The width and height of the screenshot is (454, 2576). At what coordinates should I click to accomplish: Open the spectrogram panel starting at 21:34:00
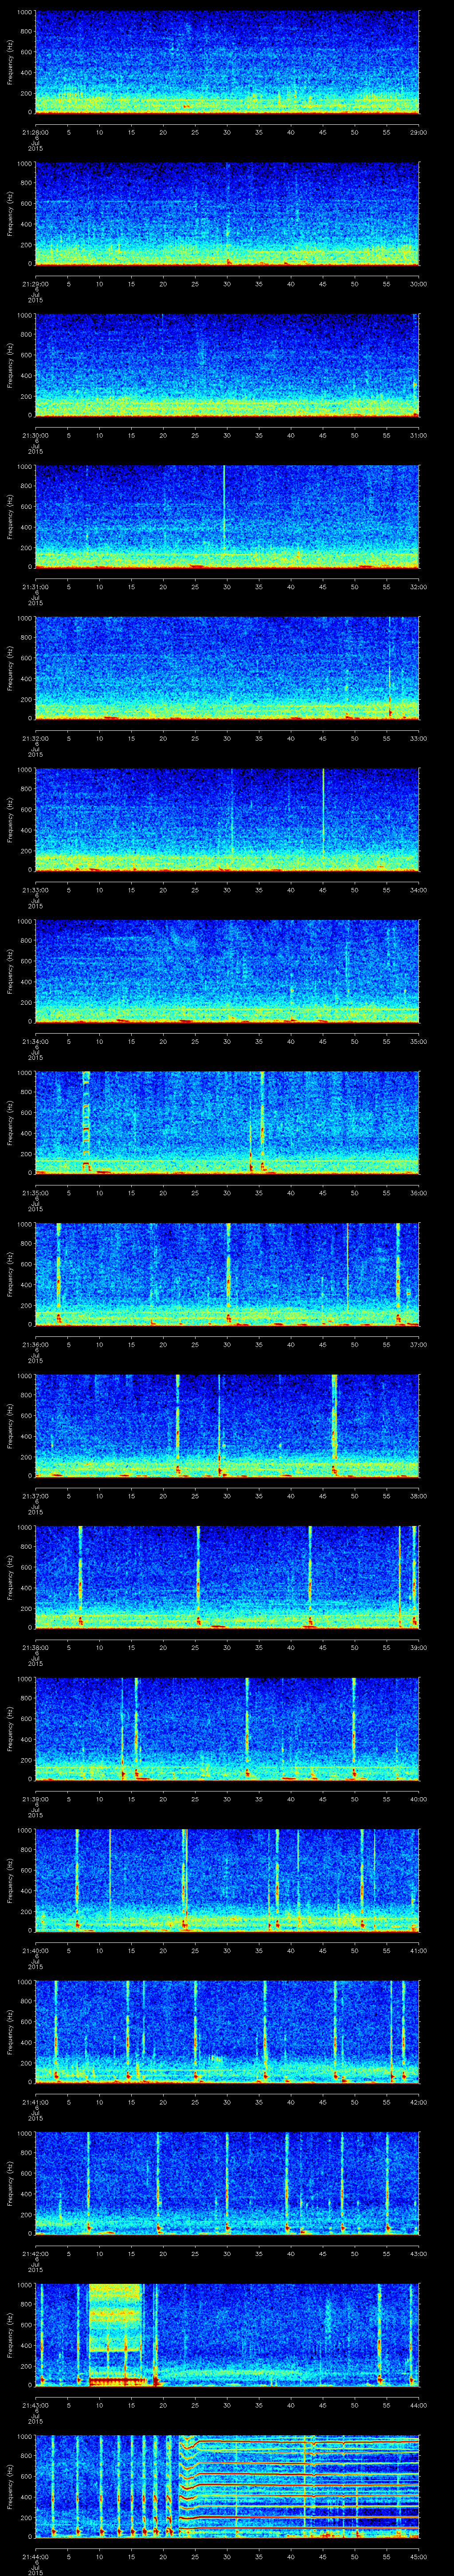point(227,972)
